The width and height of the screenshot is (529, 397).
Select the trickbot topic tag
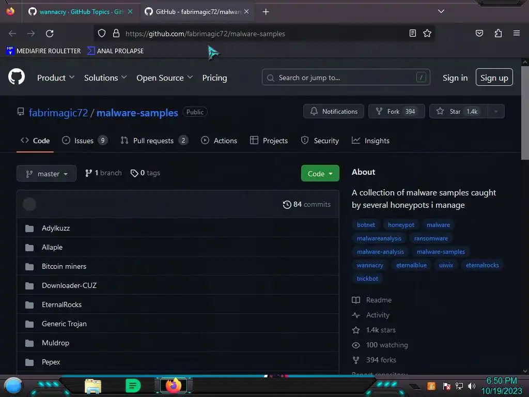pos(367,279)
